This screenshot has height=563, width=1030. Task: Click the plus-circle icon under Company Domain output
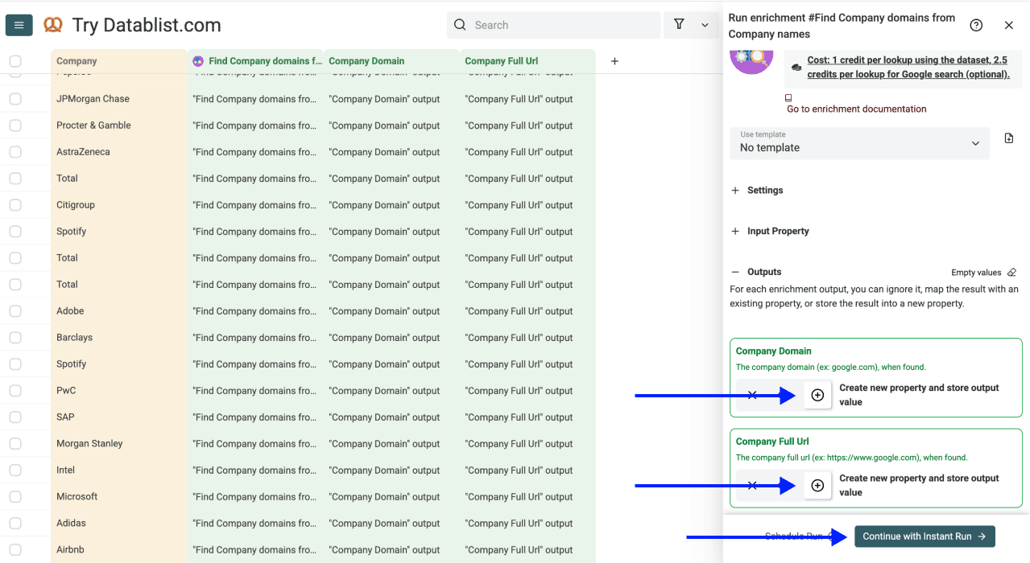pos(817,394)
